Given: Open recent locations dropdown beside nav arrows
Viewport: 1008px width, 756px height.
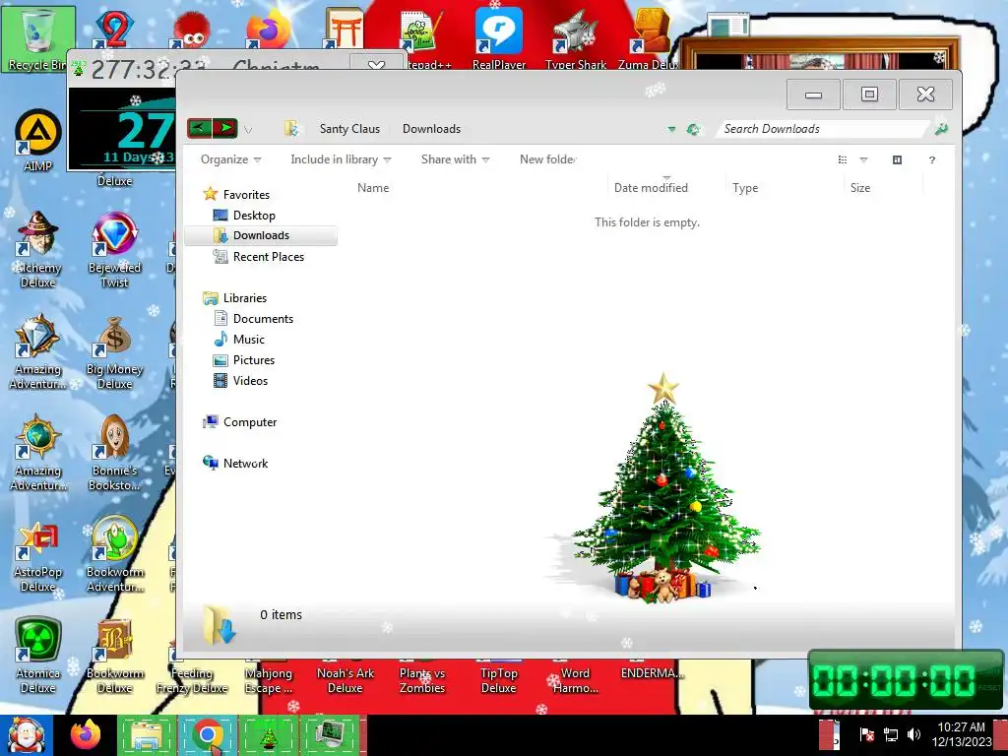Looking at the screenshot, I should click(248, 130).
